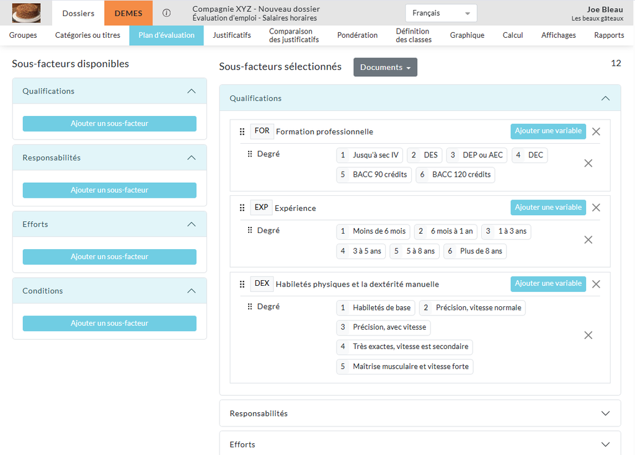Collapse Responsabilités in available sous-facteurs
The height and width of the screenshot is (455, 635).
191,157
